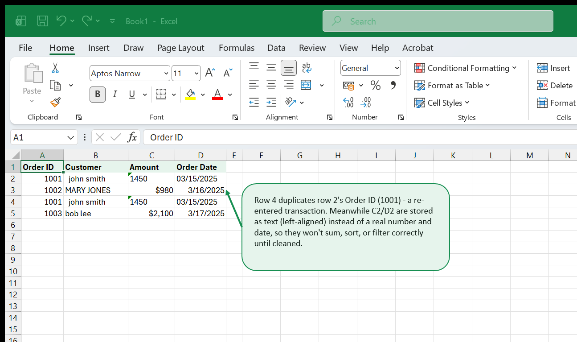The height and width of the screenshot is (342, 577).
Task: Copy the selection using the Copy icon
Action: coord(55,85)
